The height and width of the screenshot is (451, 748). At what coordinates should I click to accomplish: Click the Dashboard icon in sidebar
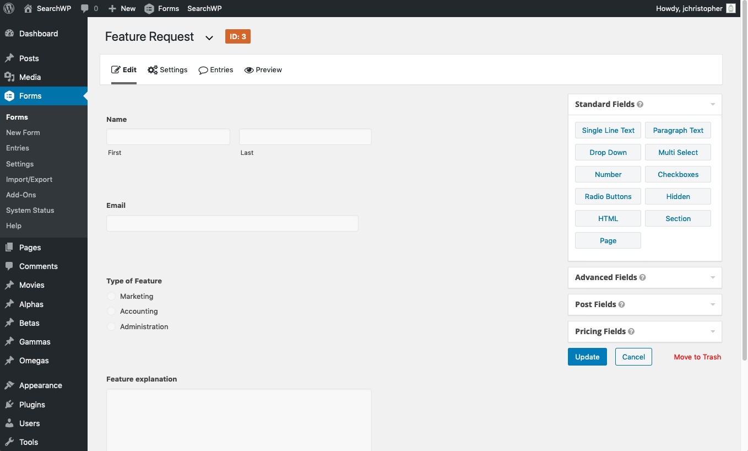[x=9, y=34]
